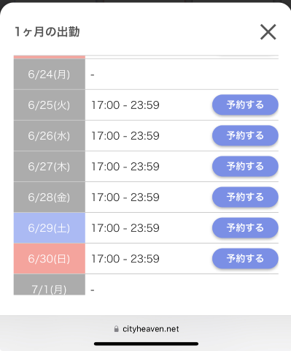Tap the home indicator bar at bottom
Viewport: 291px width, 351px height.
coord(146,344)
